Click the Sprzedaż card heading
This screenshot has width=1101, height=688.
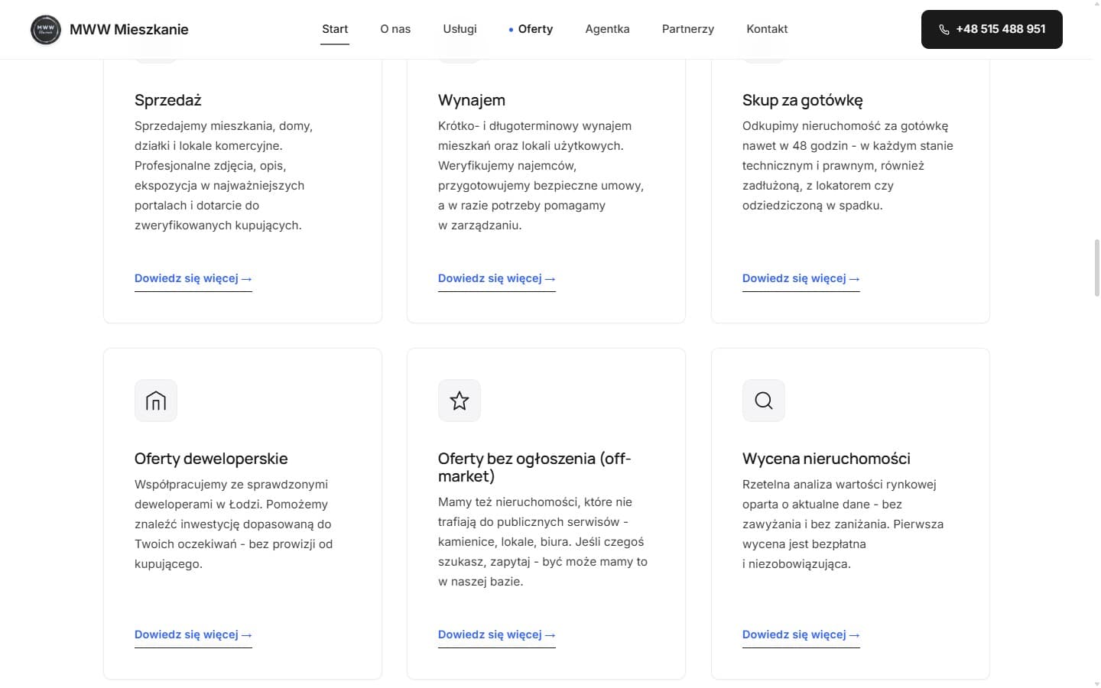tap(168, 100)
